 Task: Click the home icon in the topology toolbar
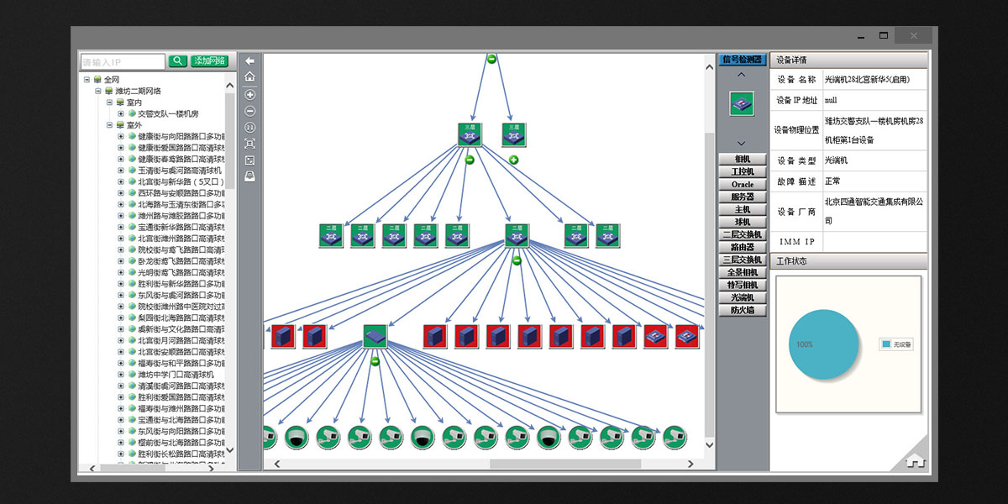pyautogui.click(x=249, y=76)
